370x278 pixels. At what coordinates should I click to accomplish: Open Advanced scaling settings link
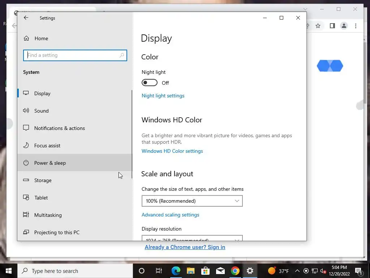(171, 215)
